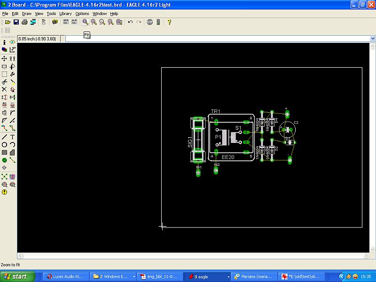Click the Zoom select area icon
This screenshot has height=282, width=376.
coord(119,22)
